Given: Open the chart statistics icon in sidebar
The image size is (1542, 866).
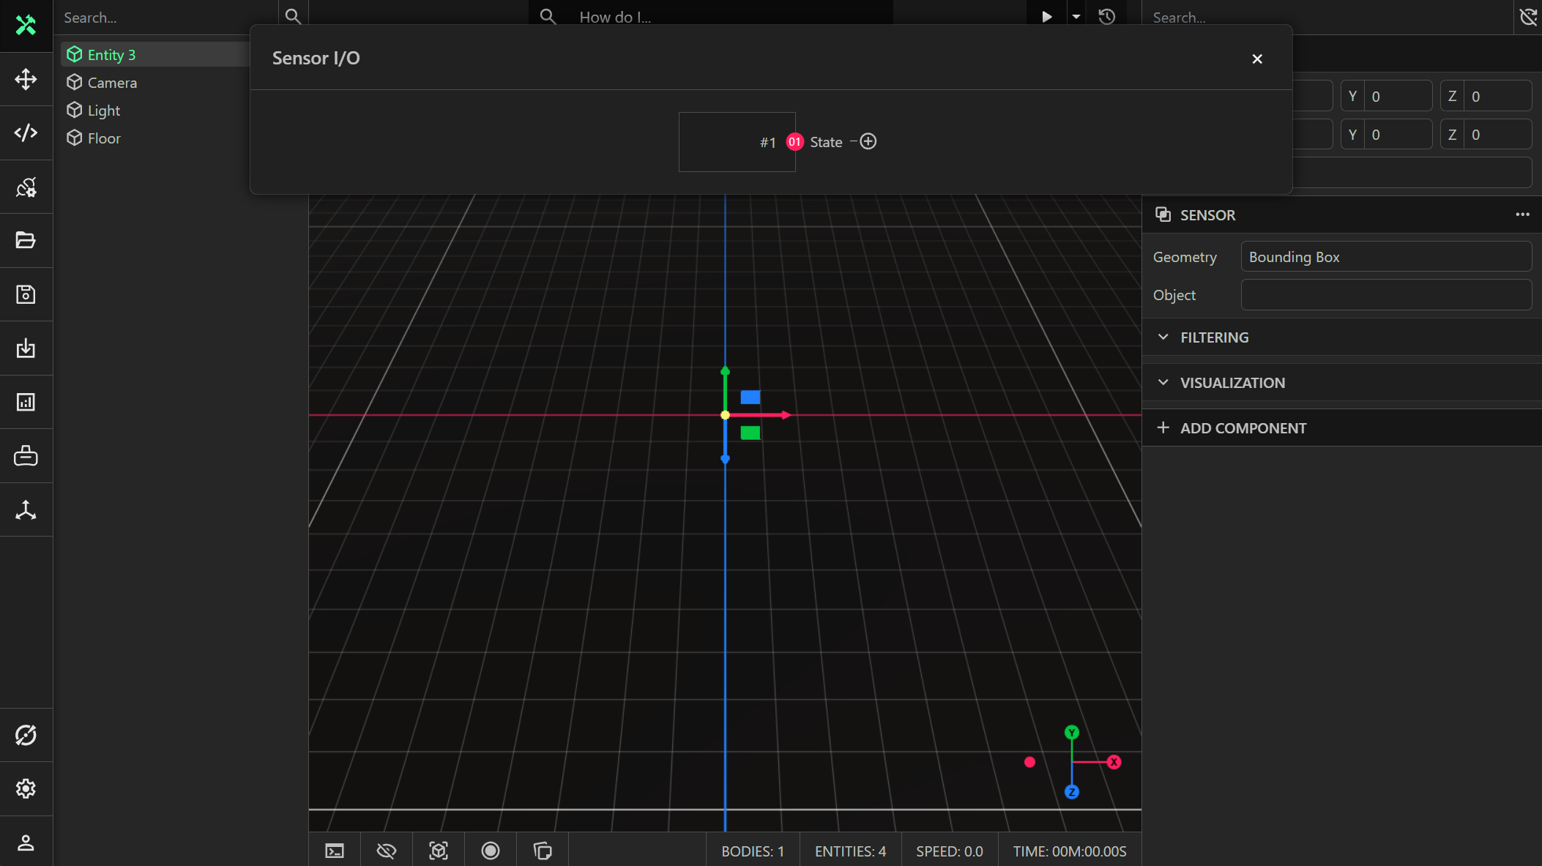Looking at the screenshot, I should pyautogui.click(x=26, y=402).
